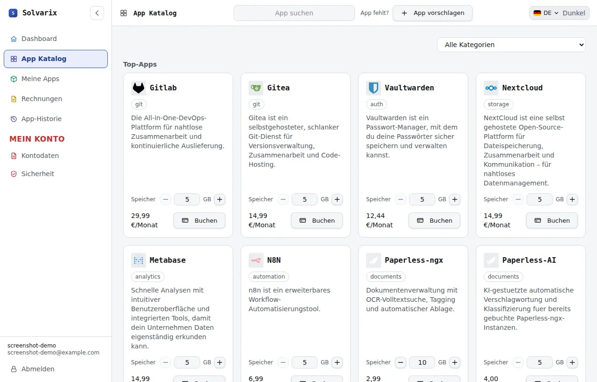Open App-Historie

56,119
